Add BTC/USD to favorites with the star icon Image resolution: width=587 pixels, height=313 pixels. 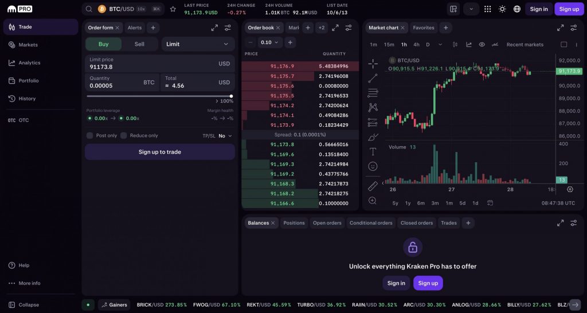pyautogui.click(x=173, y=9)
